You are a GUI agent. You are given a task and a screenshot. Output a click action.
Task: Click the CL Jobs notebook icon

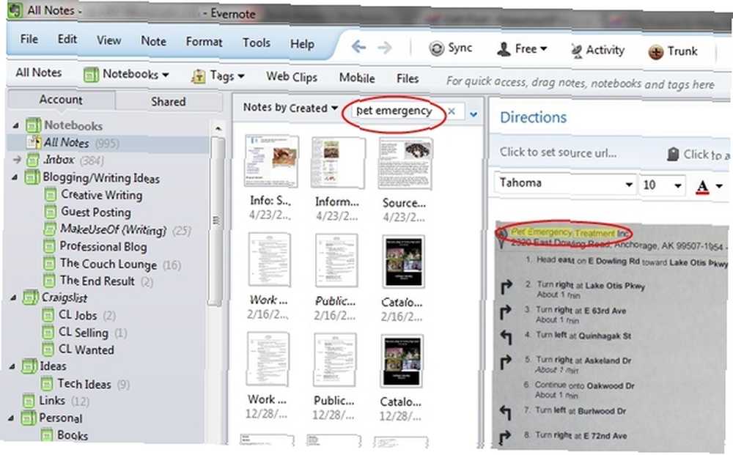pos(48,315)
